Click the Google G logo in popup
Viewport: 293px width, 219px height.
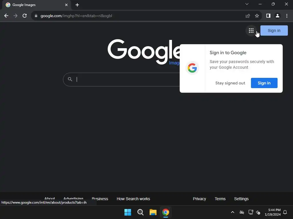coord(192,68)
